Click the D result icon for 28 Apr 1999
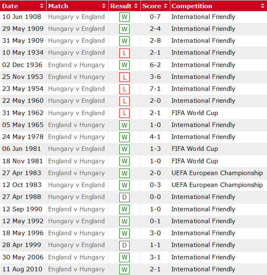This screenshot has height=275, width=267. (x=124, y=245)
